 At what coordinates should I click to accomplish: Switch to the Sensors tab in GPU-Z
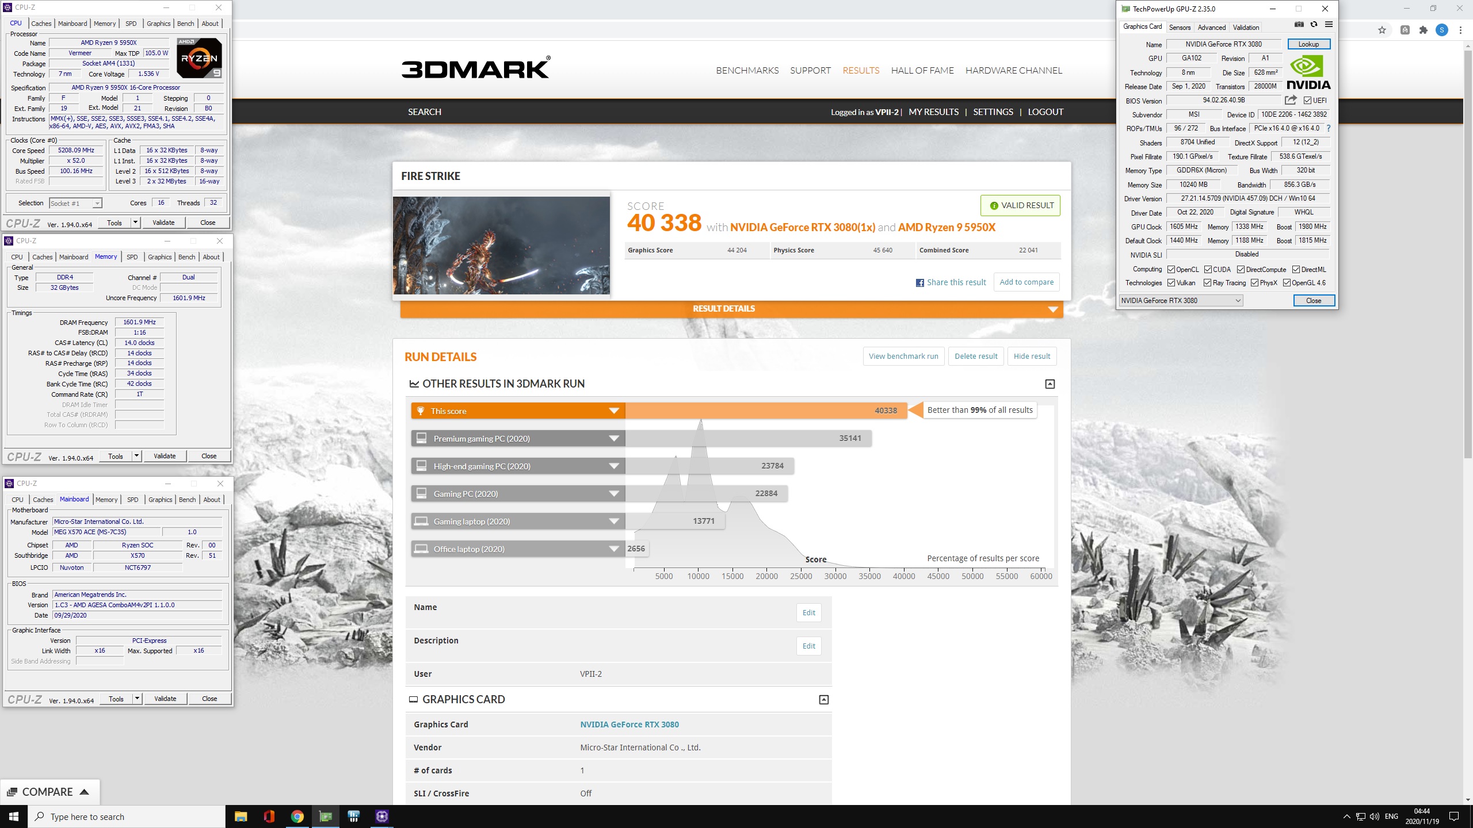tap(1180, 28)
